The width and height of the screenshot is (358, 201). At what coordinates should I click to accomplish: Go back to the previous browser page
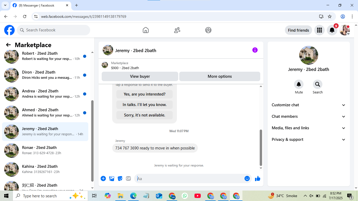6,16
